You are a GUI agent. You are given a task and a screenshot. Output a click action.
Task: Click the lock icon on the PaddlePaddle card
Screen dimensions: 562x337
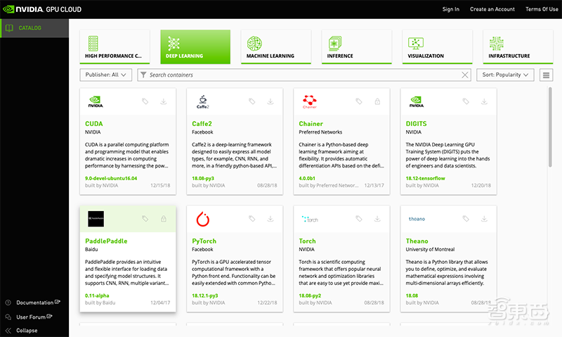tap(164, 219)
